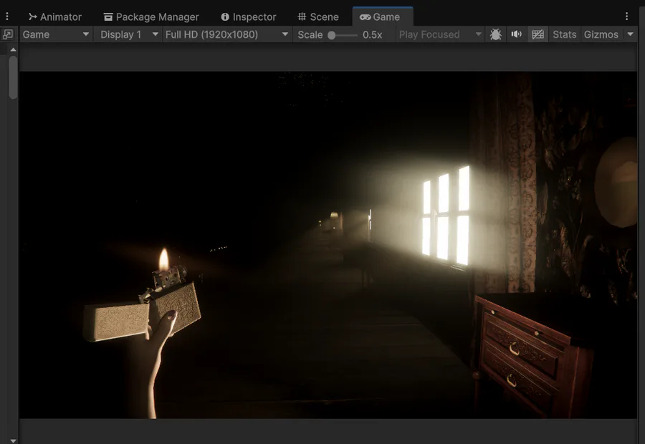Click the Package Manager box icon
This screenshot has height=444, width=645.
click(108, 17)
